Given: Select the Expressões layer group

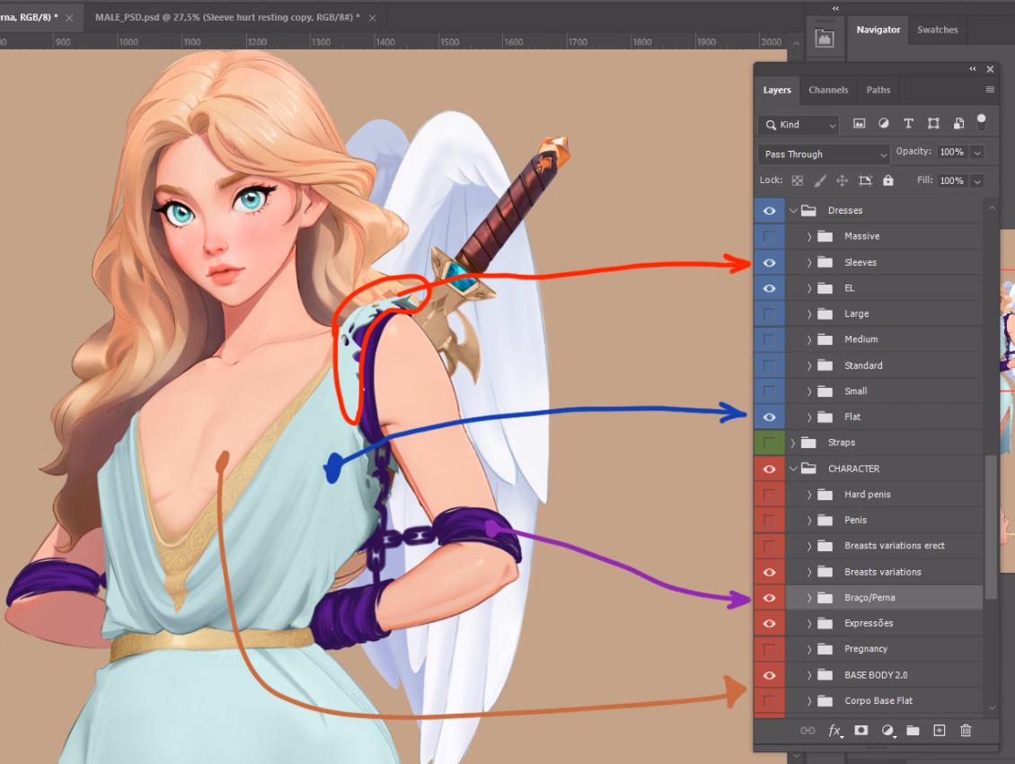Looking at the screenshot, I should click(869, 623).
